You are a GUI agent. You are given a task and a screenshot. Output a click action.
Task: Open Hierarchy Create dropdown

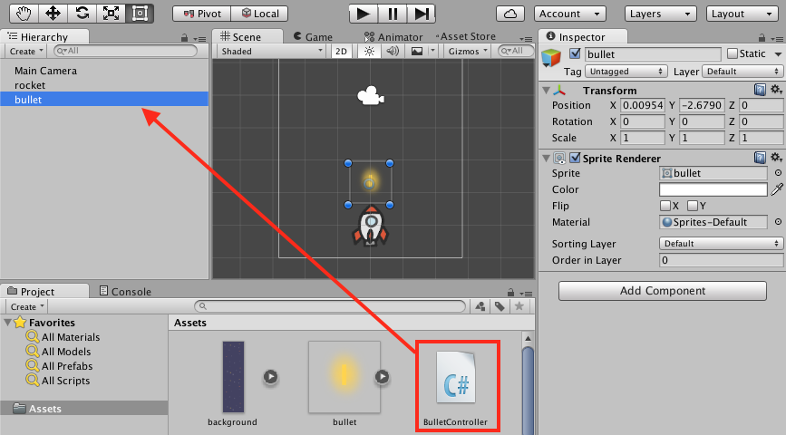(26, 51)
